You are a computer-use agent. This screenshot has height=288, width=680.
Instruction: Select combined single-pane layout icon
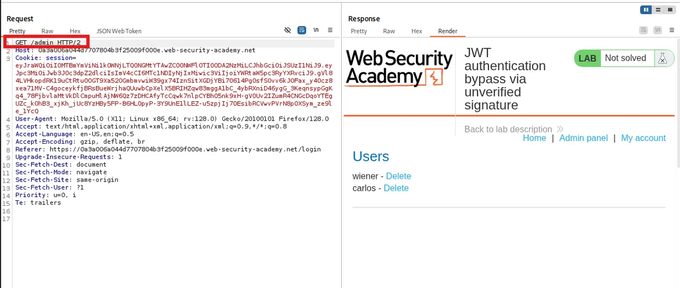click(x=670, y=10)
